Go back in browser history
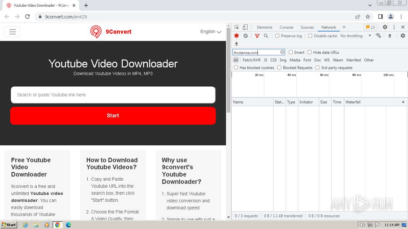Screen dimensions: 408x229 click(x=7, y=17)
